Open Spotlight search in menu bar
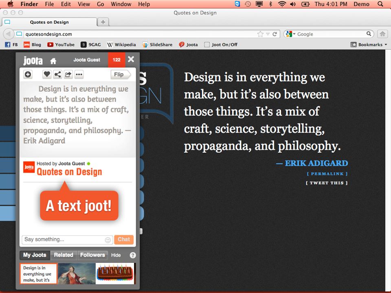 (x=380, y=4)
